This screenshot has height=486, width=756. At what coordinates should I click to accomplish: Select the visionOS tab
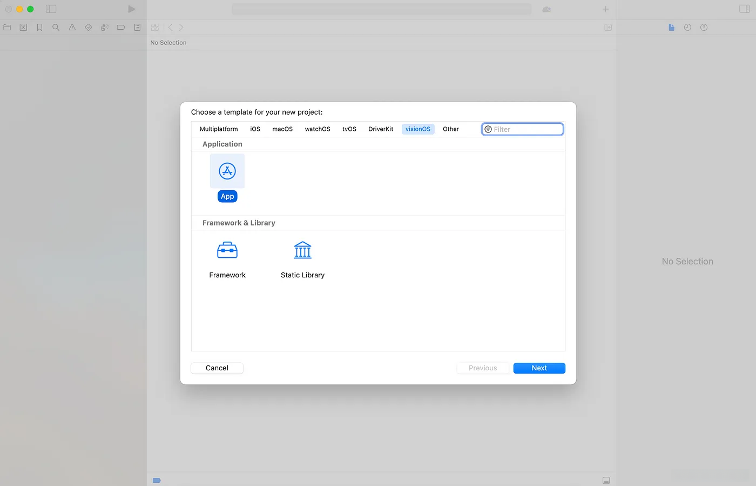point(418,129)
